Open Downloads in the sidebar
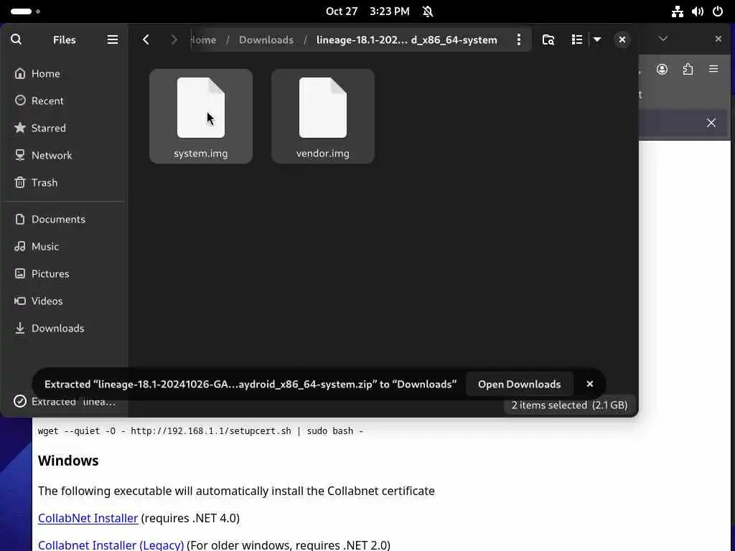This screenshot has width=735, height=551. (x=65, y=328)
